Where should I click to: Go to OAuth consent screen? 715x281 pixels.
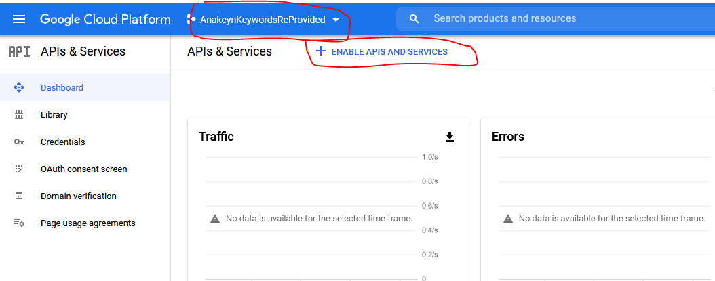coord(85,169)
